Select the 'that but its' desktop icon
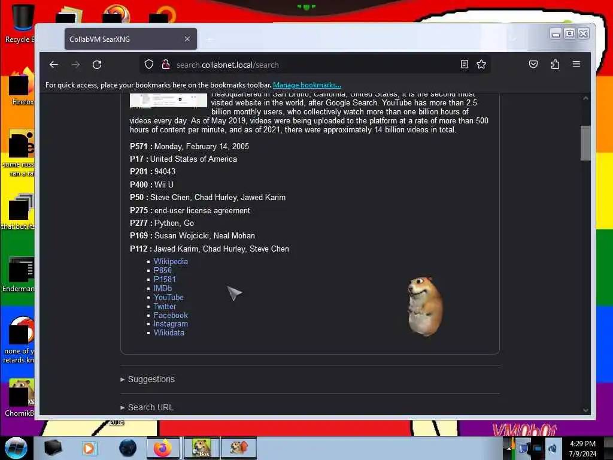Image resolution: width=613 pixels, height=460 pixels. pyautogui.click(x=19, y=211)
